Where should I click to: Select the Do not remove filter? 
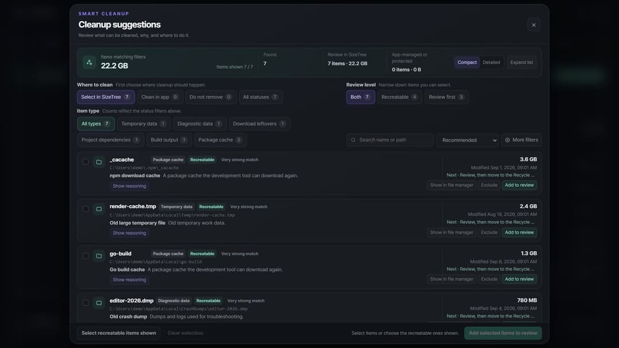click(x=210, y=97)
